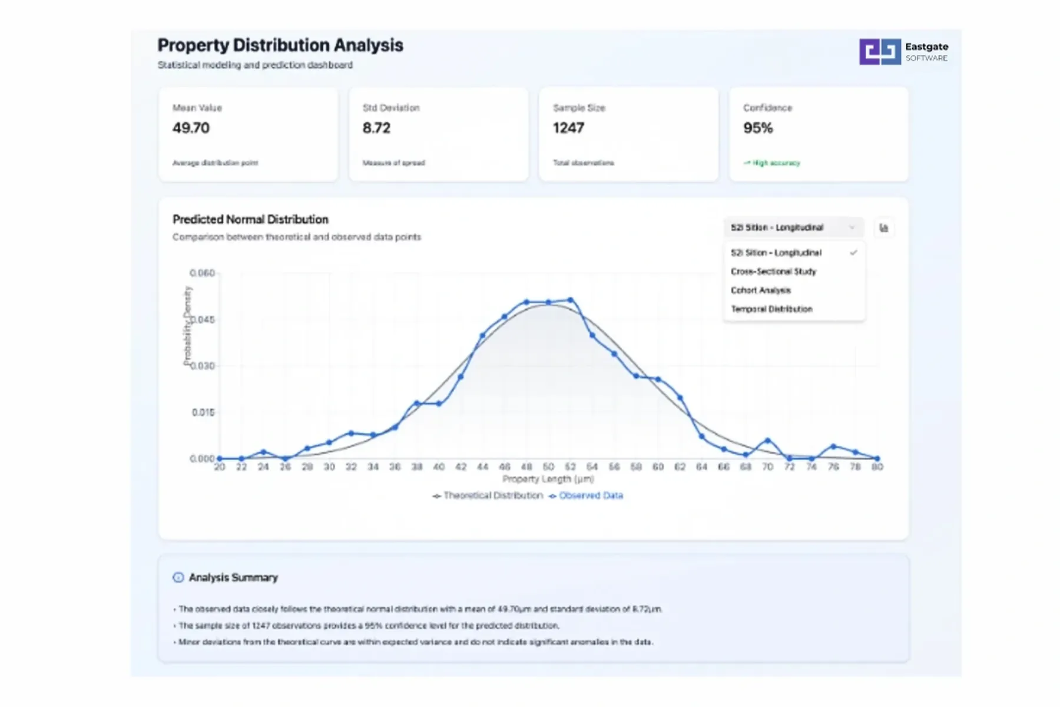Click the observed data point at 52 µm
This screenshot has width=1060, height=707.
coord(570,300)
